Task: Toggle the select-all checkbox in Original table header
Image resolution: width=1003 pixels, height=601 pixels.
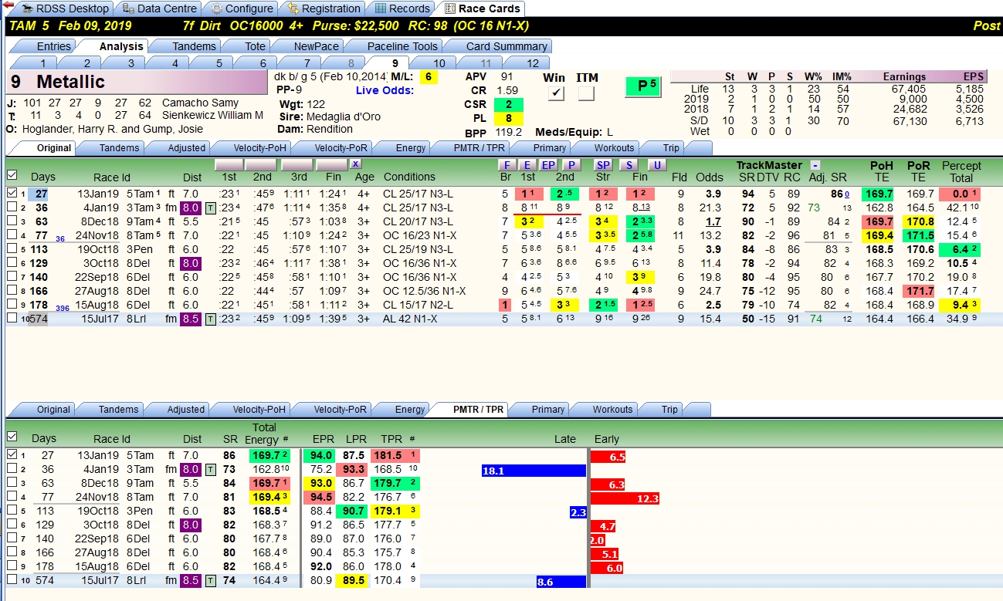Action: pyautogui.click(x=12, y=176)
